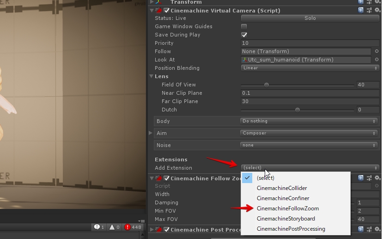Click the Far Clip Plane field 30

[310, 101]
